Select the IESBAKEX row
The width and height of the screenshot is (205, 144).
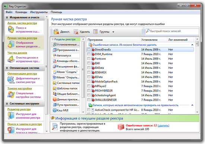[x=140, y=73]
